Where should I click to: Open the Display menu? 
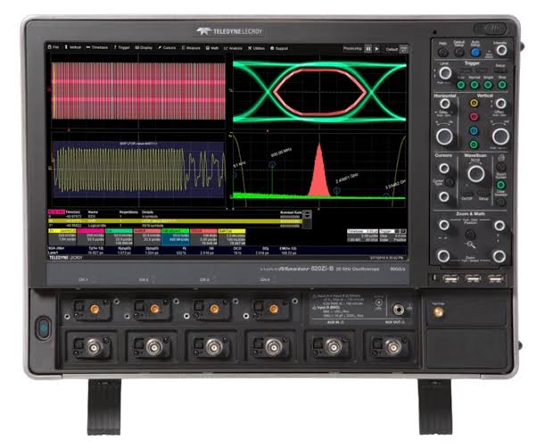(144, 47)
